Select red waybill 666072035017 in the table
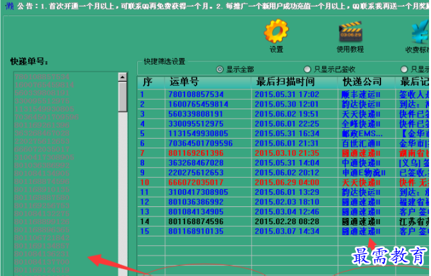 (196, 183)
